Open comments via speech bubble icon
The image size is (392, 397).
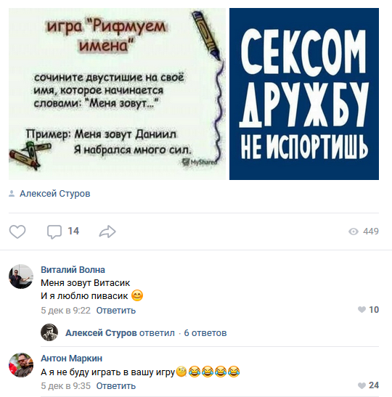(x=54, y=232)
